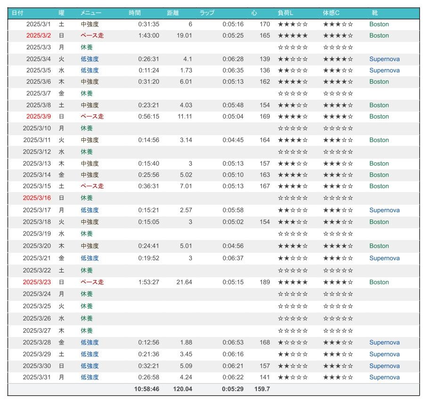Click heart rate 154 on 2025/3/8
This screenshot has width=426, height=402.
point(265,105)
